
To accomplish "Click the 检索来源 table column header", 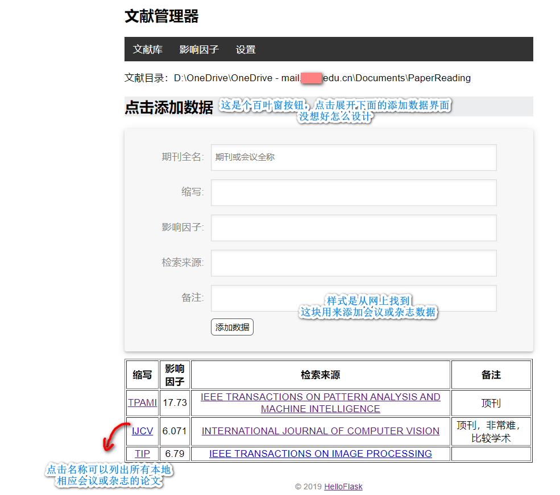I will [320, 375].
